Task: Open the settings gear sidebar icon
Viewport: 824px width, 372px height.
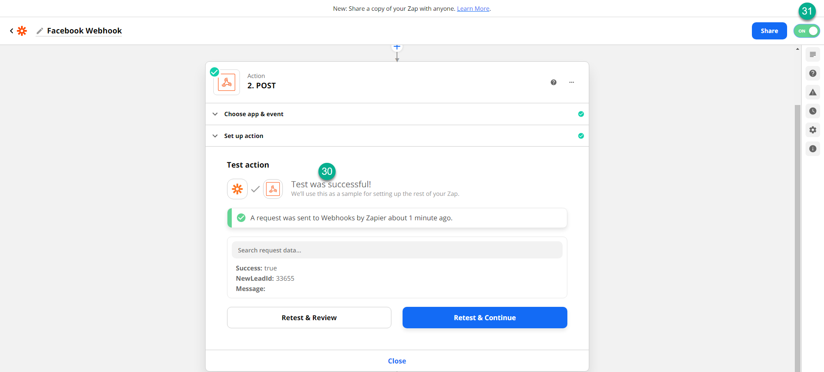Action: (x=813, y=130)
